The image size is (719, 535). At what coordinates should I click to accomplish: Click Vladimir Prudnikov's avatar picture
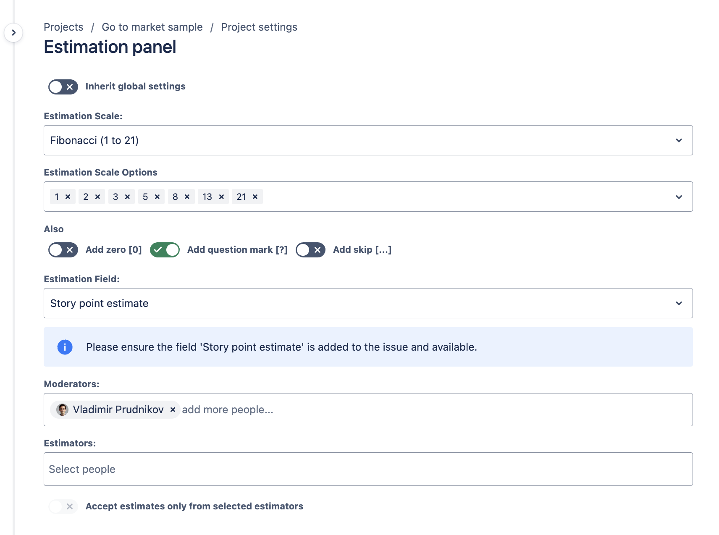tap(63, 410)
